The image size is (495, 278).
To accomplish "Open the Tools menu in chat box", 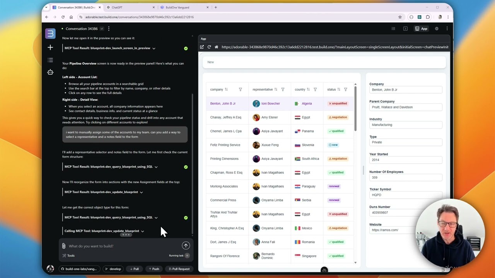I will click(x=68, y=256).
